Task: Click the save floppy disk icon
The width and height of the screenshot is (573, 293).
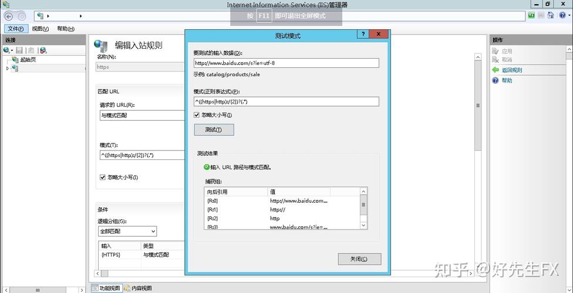Action: pyautogui.click(x=19, y=50)
